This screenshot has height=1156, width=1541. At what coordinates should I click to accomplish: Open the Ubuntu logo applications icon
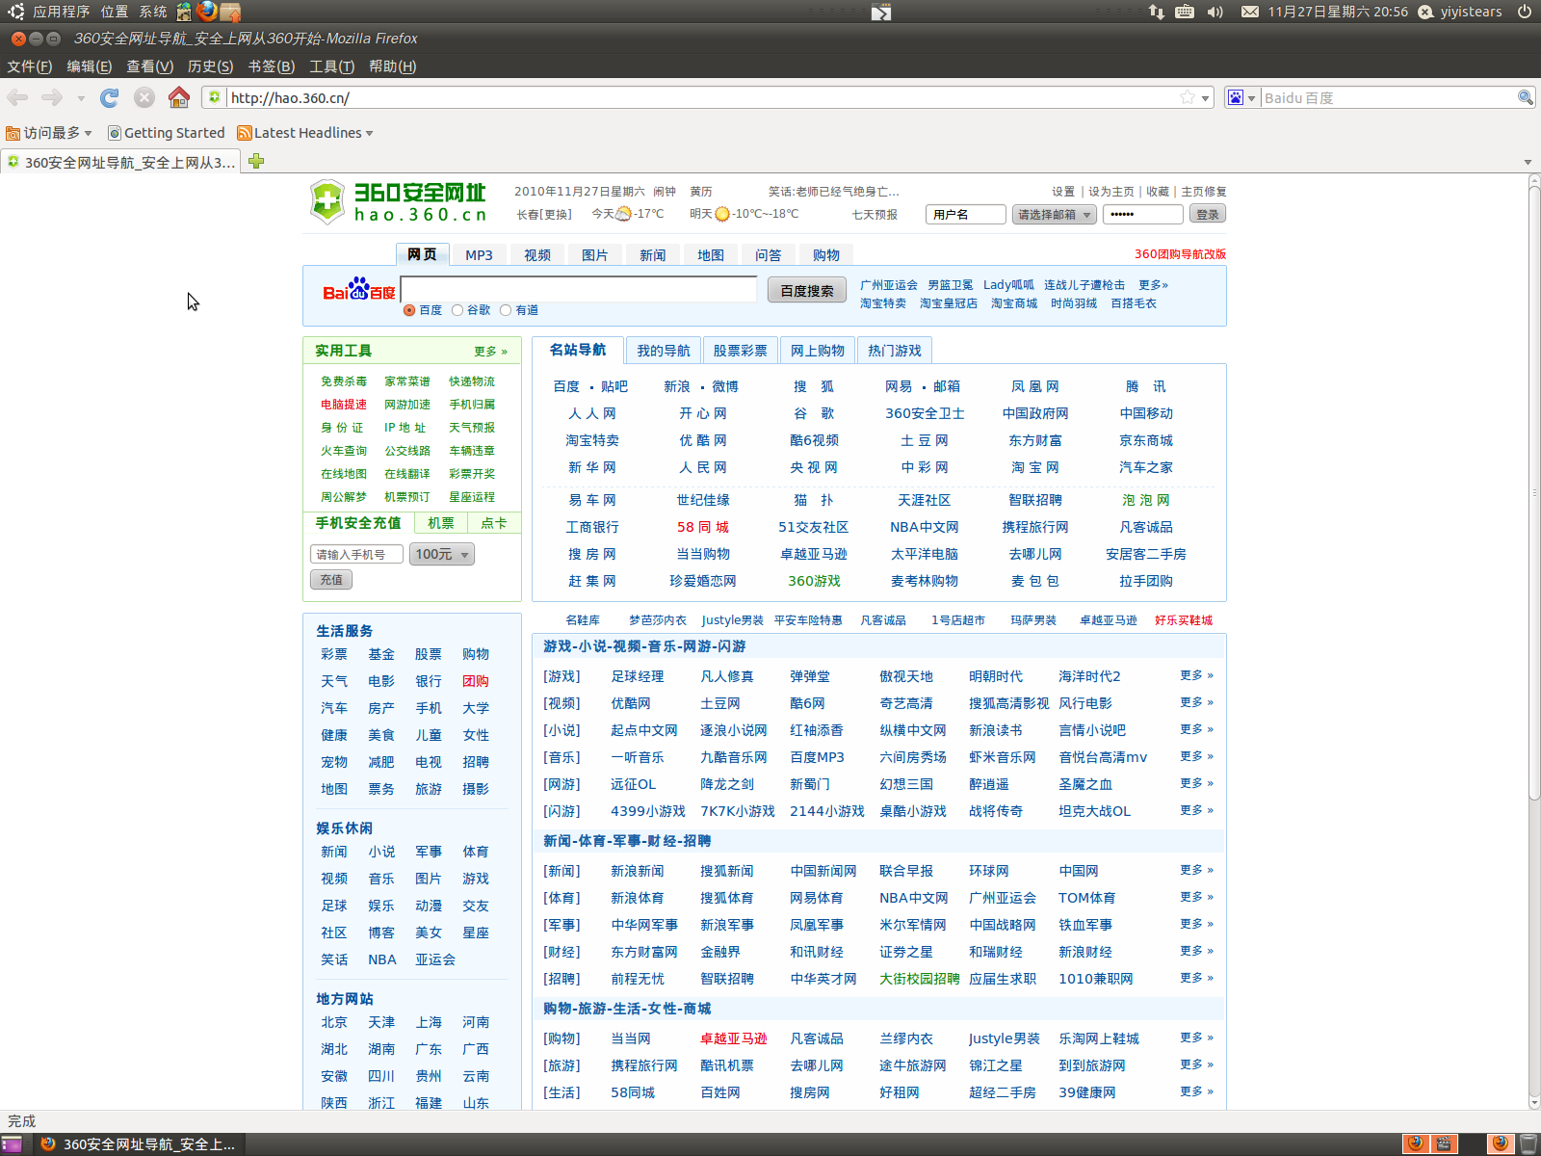point(16,12)
